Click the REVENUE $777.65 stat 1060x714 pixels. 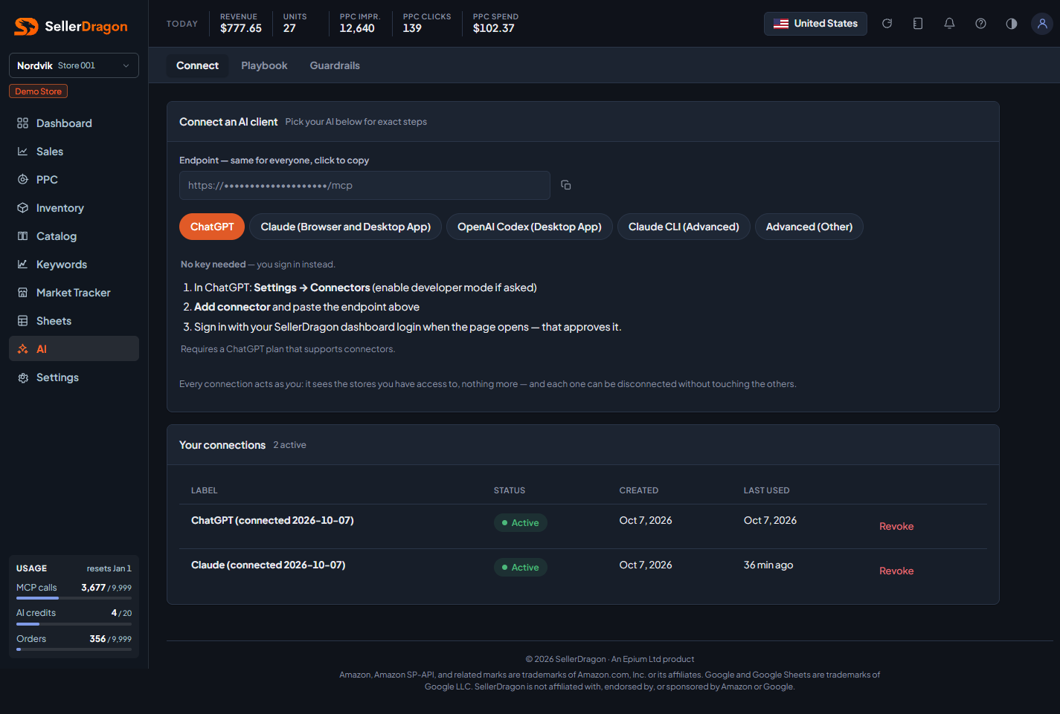tap(241, 24)
